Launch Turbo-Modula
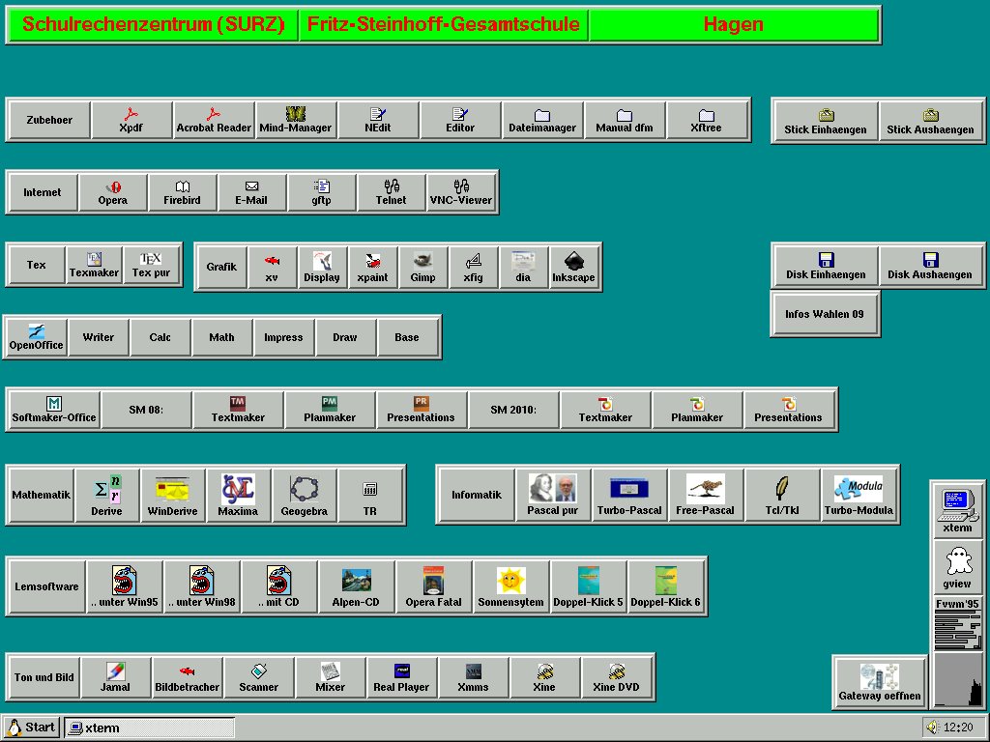 coord(859,495)
